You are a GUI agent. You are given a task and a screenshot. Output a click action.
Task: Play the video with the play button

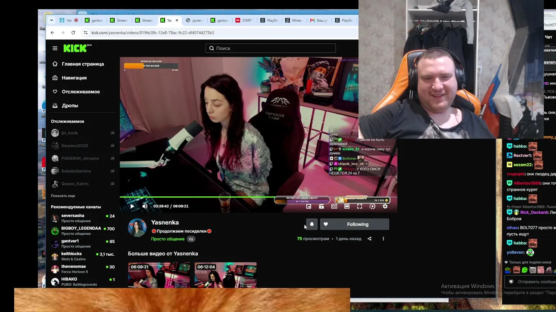(132, 206)
